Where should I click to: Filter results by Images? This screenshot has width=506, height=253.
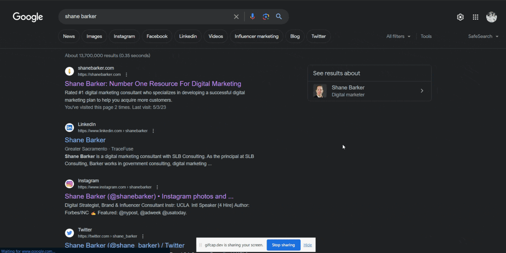click(x=94, y=36)
